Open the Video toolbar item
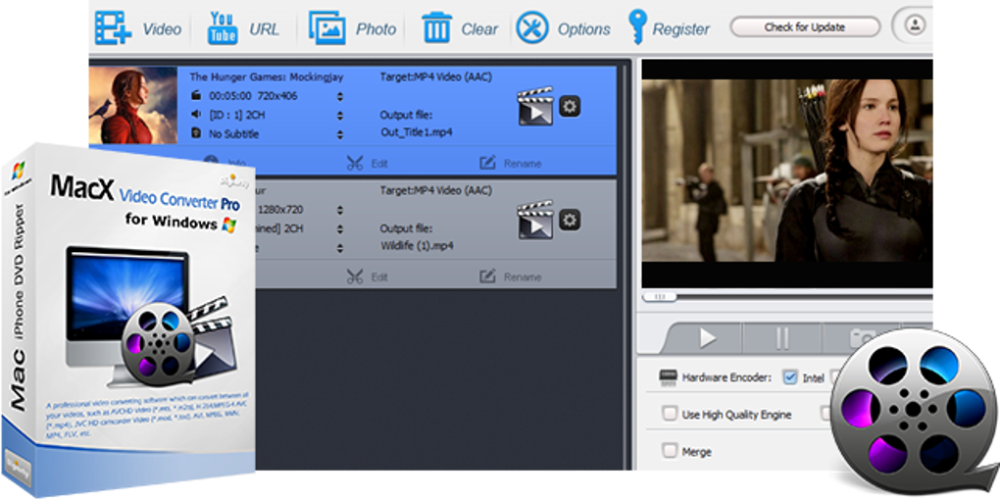 point(162,29)
